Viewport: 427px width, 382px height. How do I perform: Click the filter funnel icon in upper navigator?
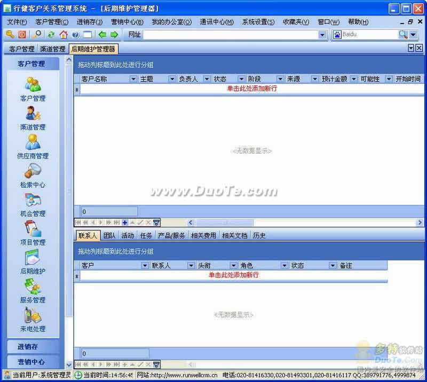point(156,222)
